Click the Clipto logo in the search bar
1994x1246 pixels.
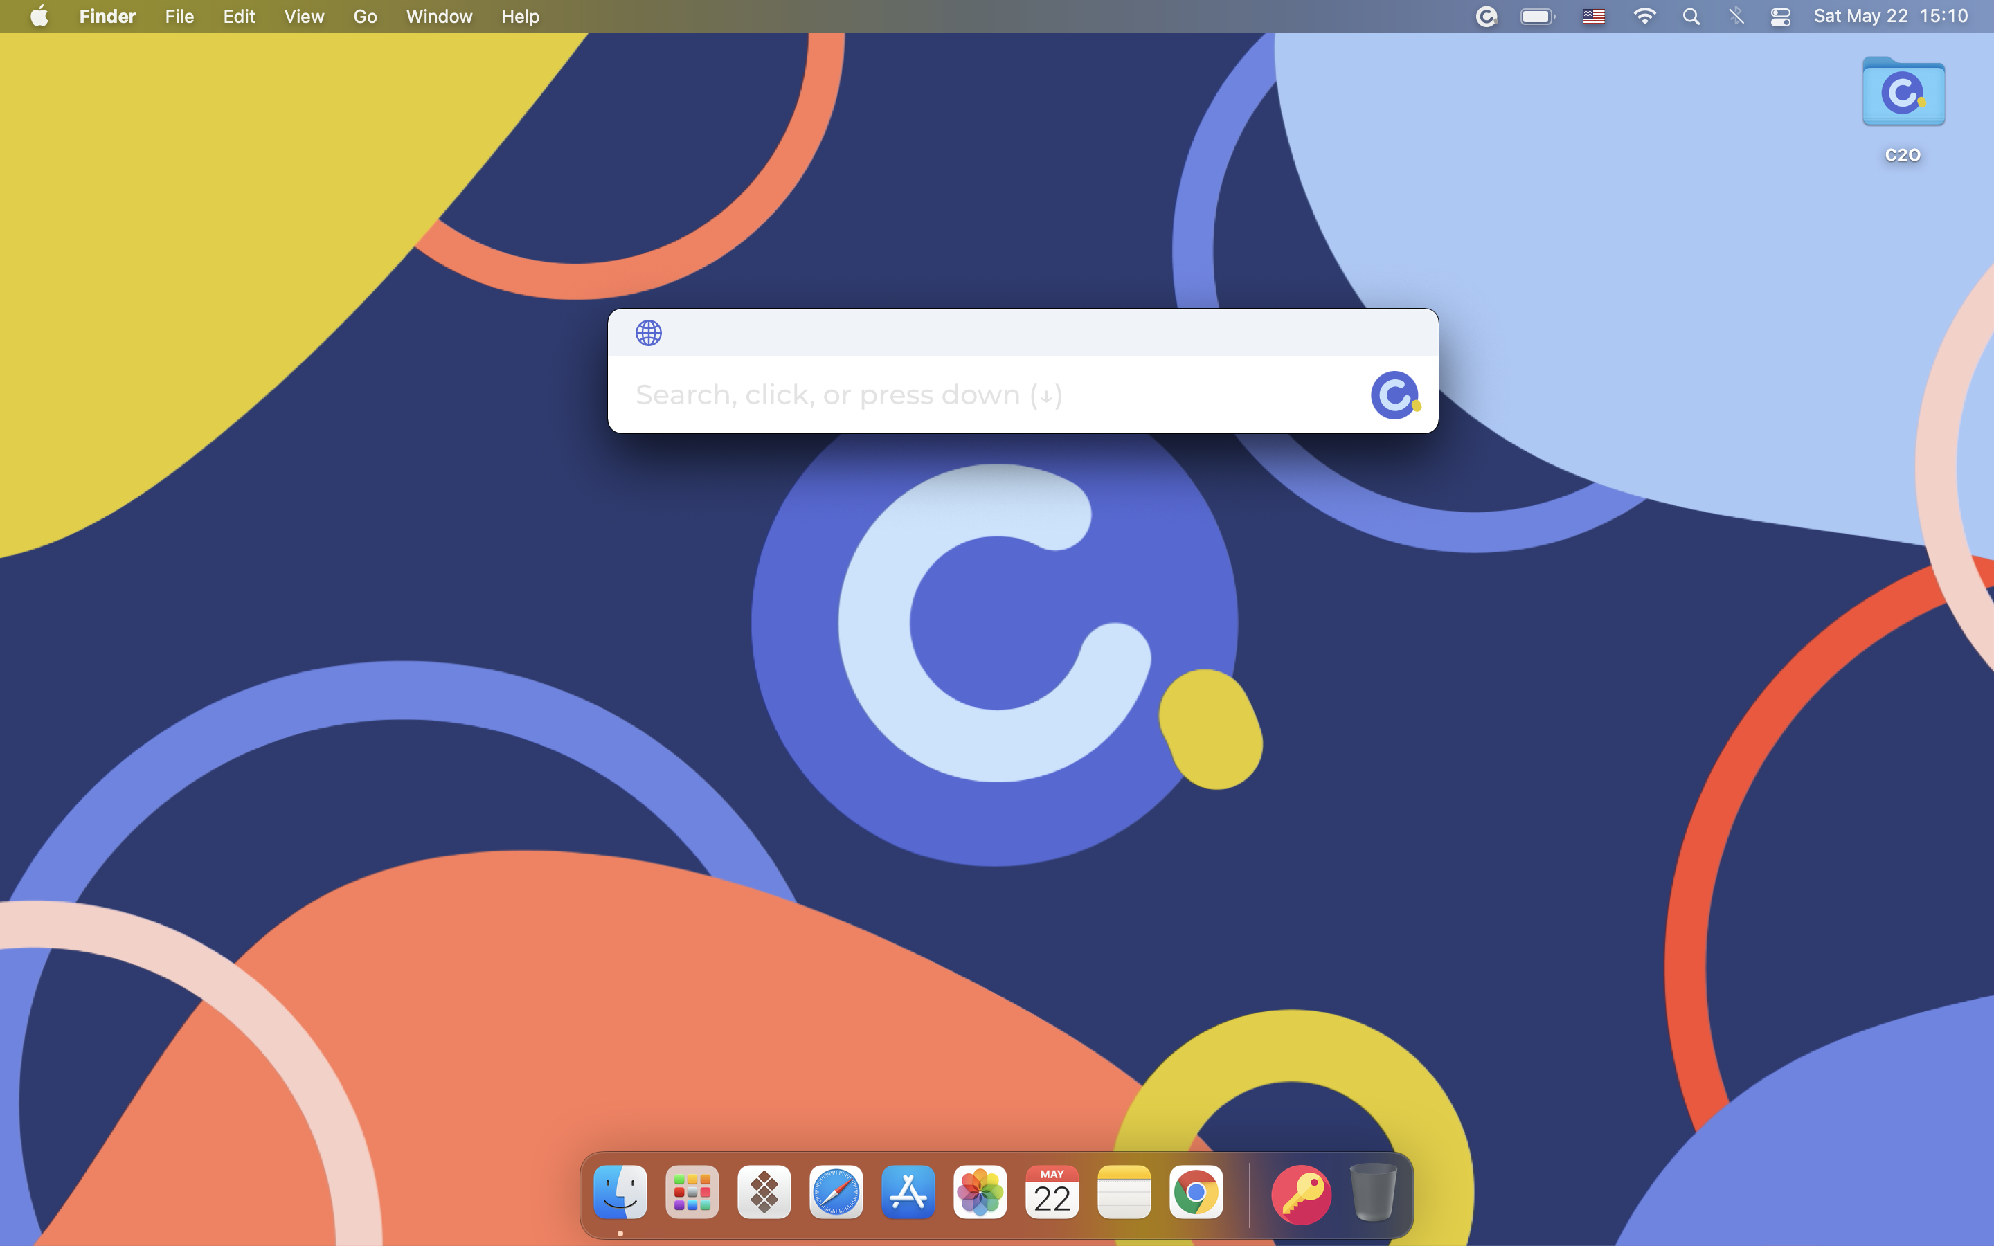click(1394, 395)
